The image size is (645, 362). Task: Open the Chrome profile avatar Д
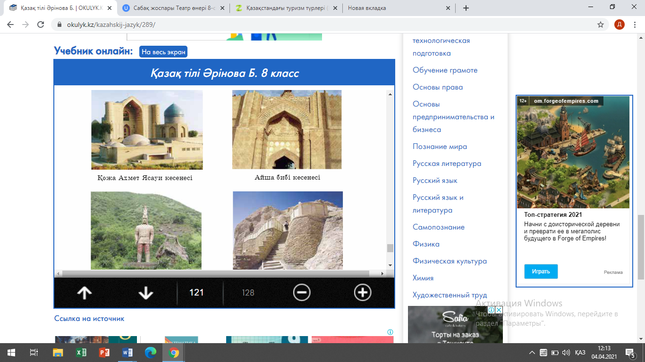coord(620,25)
